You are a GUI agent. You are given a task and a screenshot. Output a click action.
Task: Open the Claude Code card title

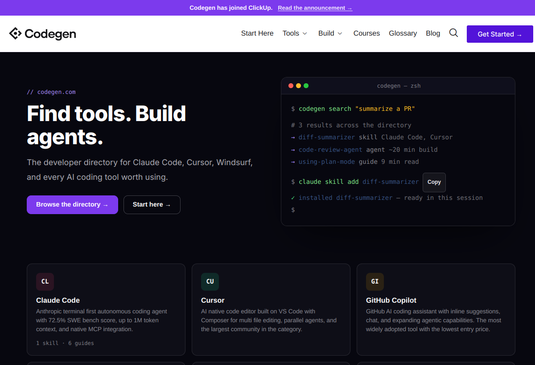(58, 300)
